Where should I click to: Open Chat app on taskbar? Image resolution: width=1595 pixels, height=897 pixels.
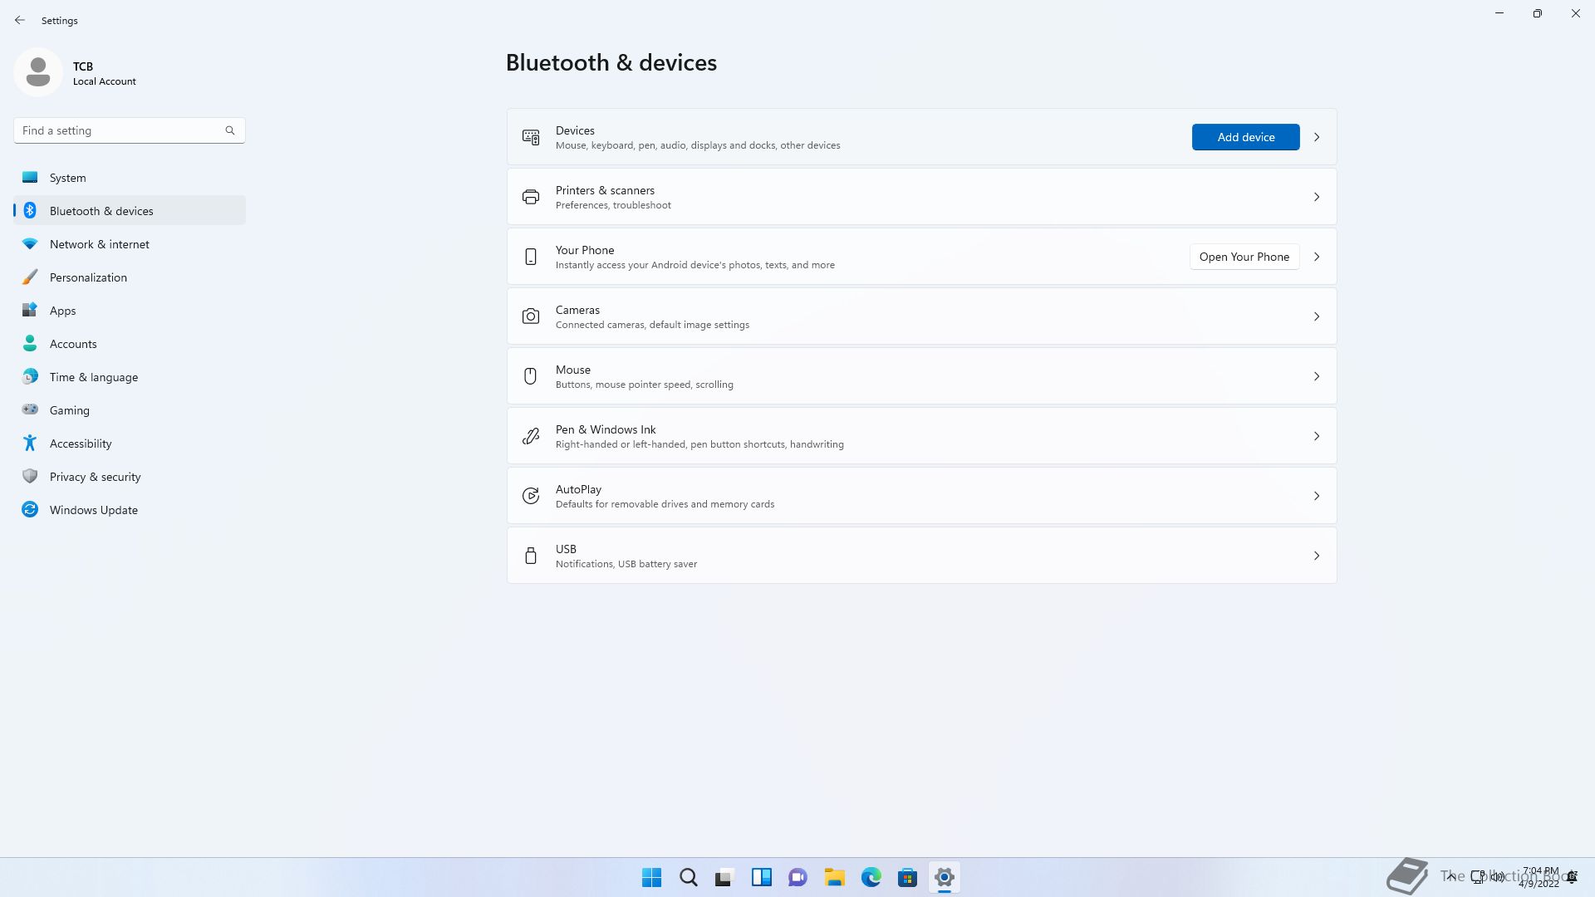click(798, 877)
